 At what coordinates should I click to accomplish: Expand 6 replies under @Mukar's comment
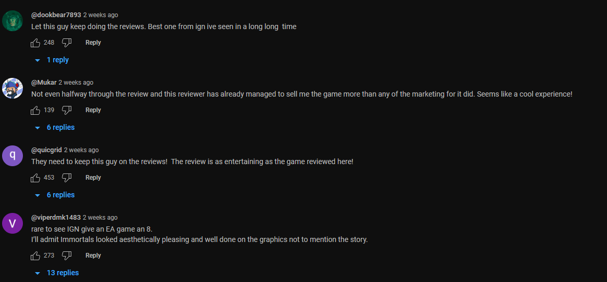click(60, 128)
